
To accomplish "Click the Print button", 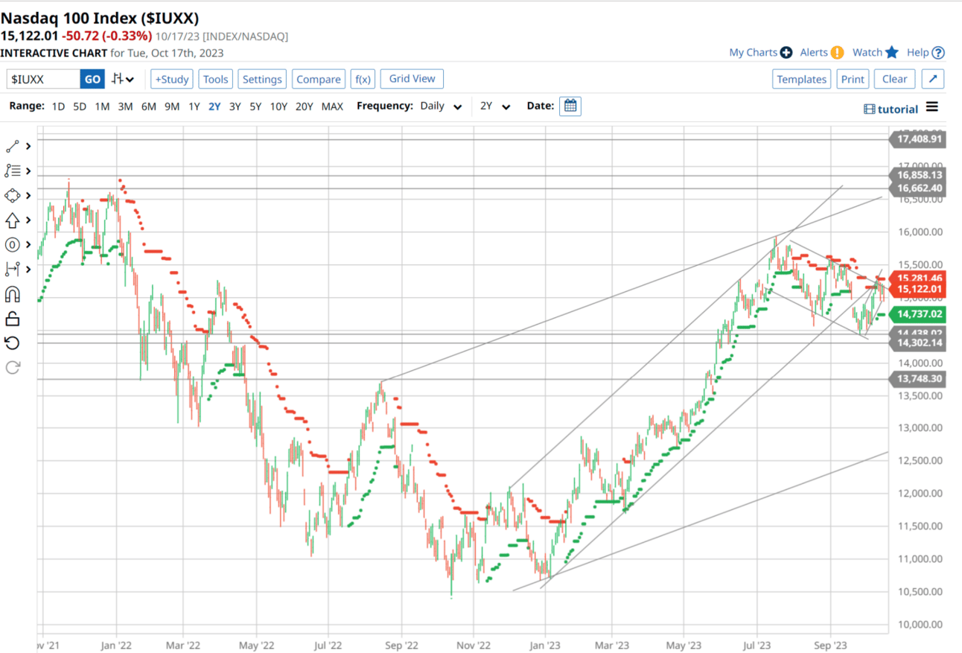I will [853, 79].
